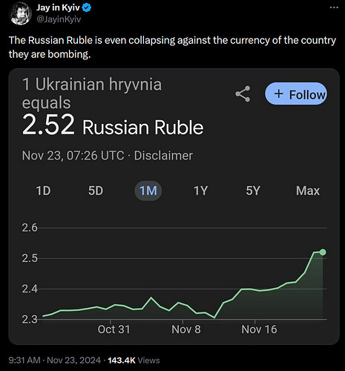Screen dimensions: 345x371
Task: Switch chart to 5Y range
Action: click(253, 191)
